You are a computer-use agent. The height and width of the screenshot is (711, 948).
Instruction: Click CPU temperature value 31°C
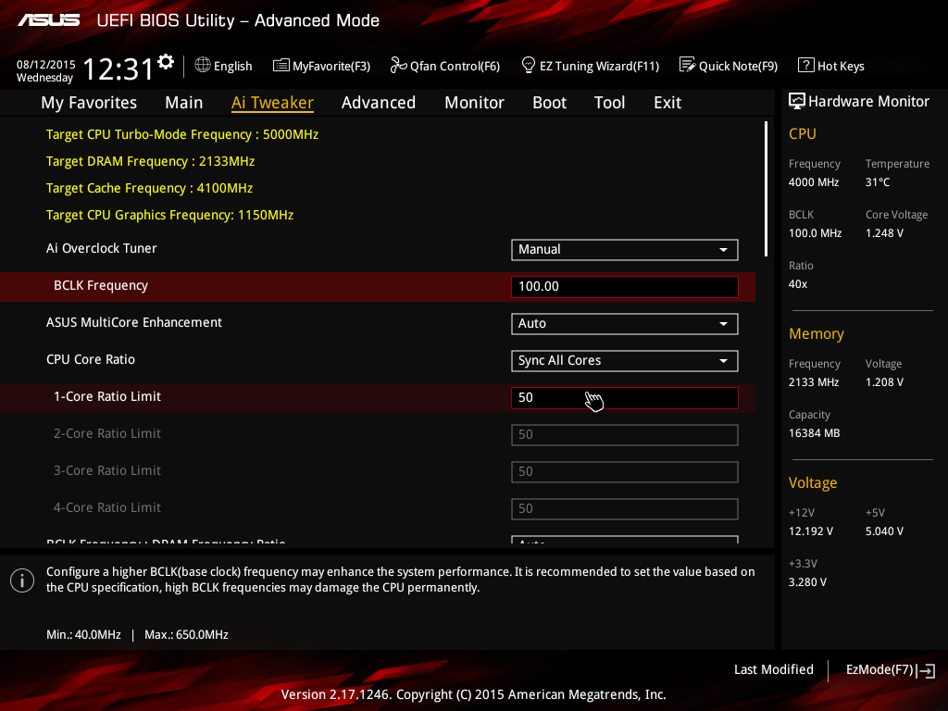pos(878,182)
